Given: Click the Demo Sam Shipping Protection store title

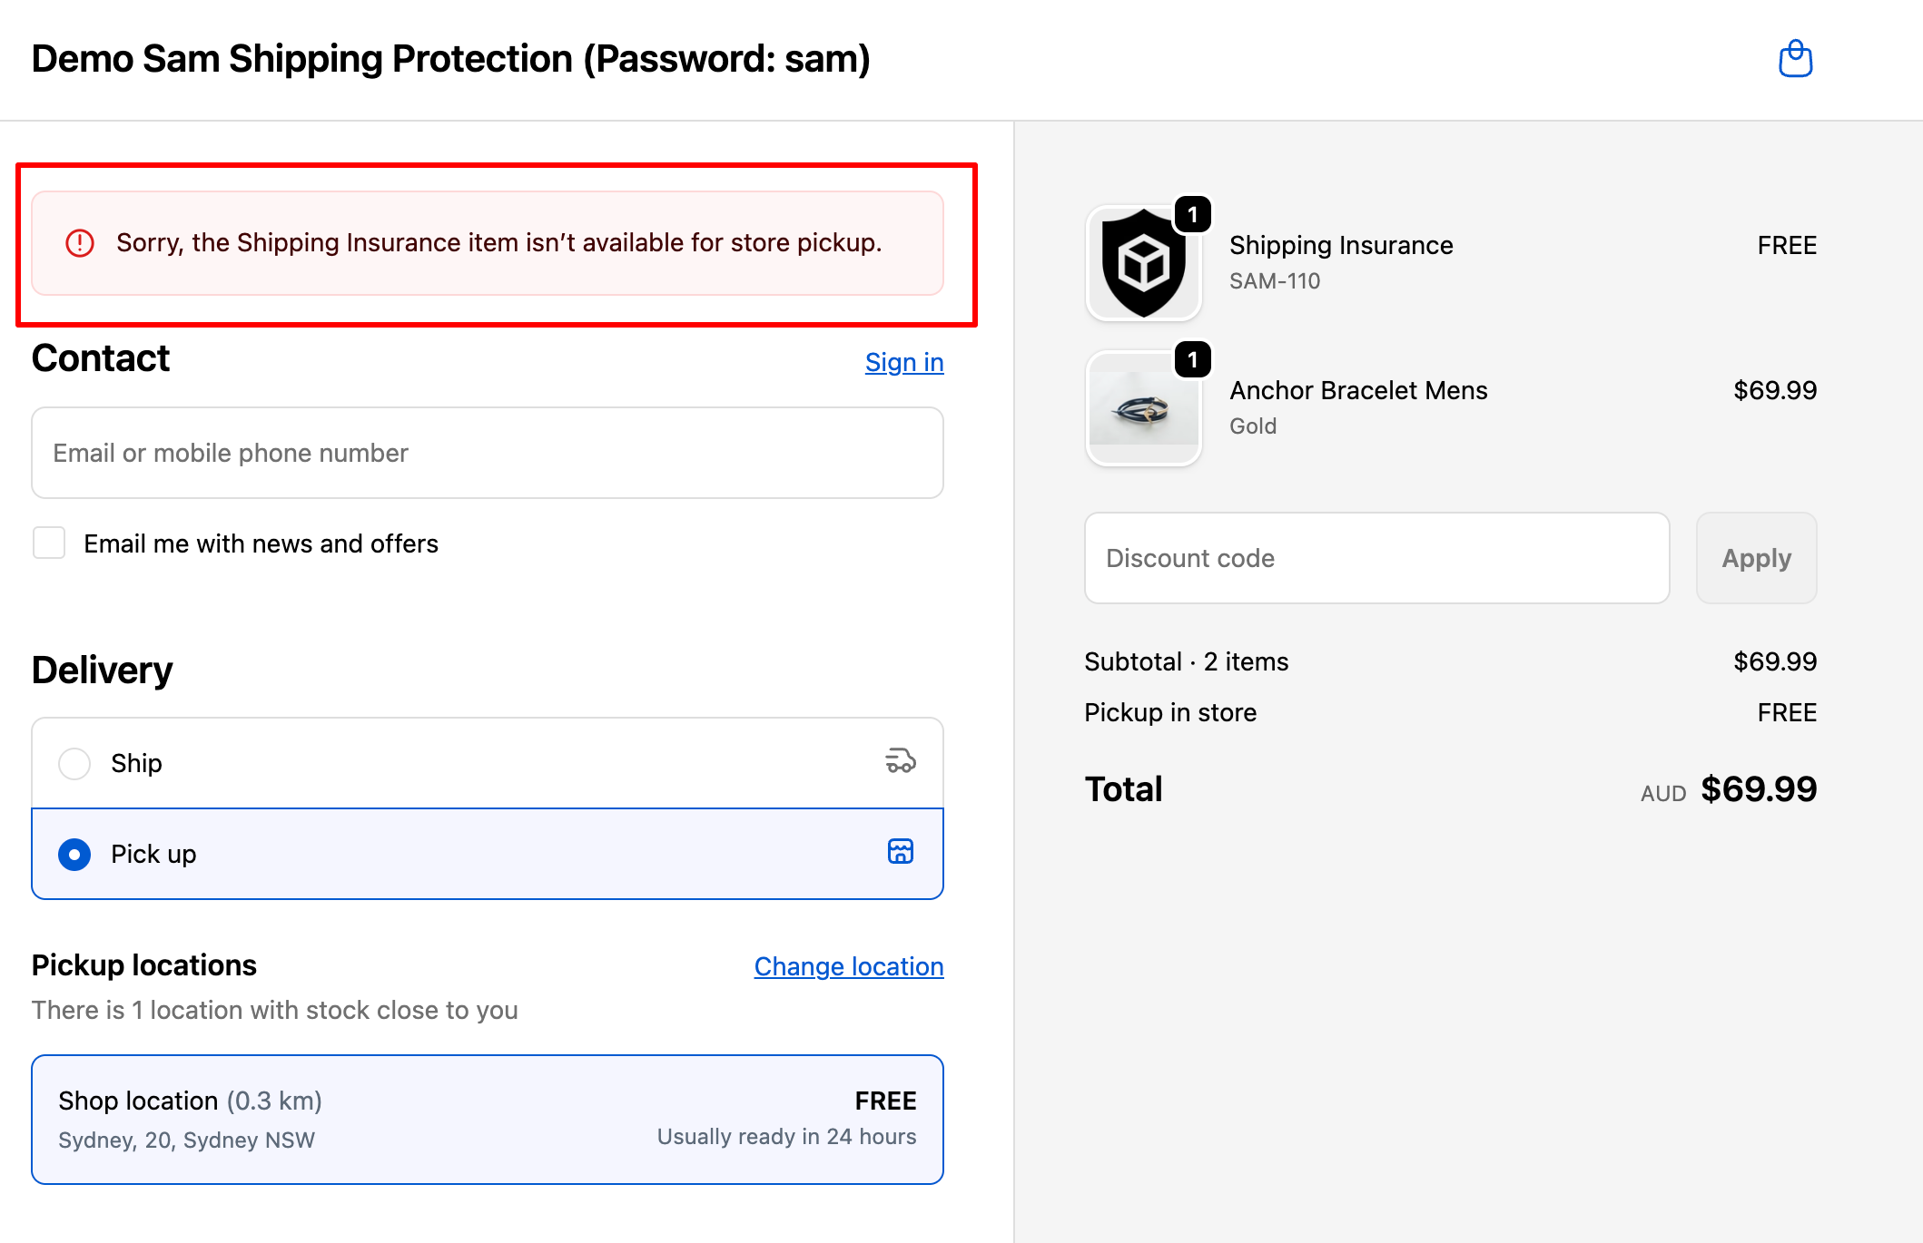Looking at the screenshot, I should (451, 59).
